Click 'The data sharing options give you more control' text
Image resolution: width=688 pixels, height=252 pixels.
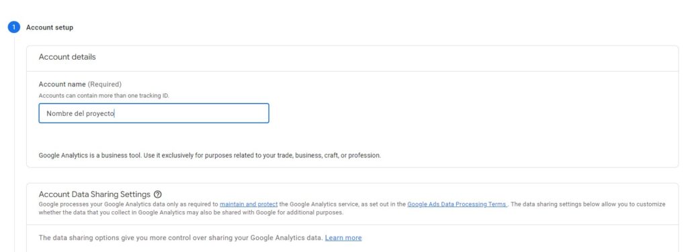(x=181, y=238)
